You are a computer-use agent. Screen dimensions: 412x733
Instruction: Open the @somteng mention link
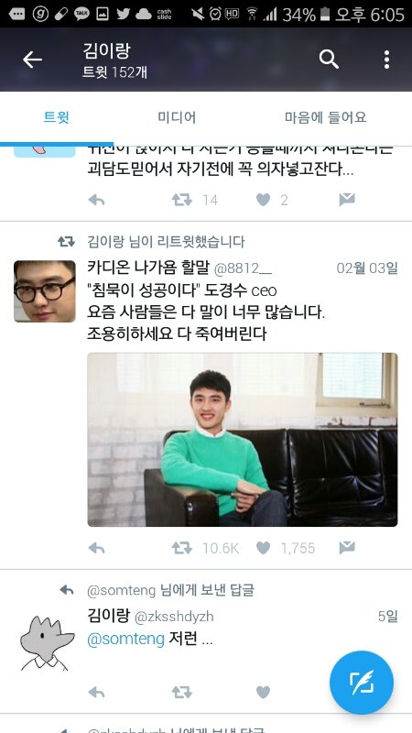pyautogui.click(x=125, y=639)
